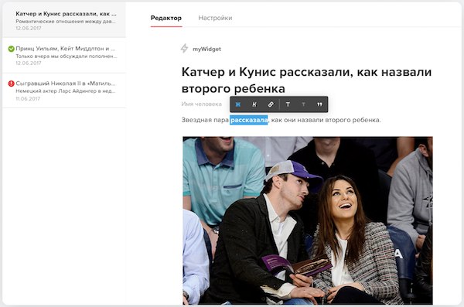Open the Сыгравший Николая II article
This screenshot has height=307, width=464.
click(64, 90)
